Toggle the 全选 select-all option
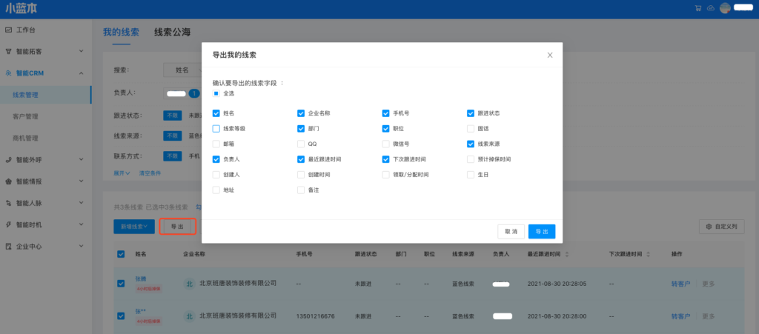This screenshot has height=334, width=759. (216, 93)
